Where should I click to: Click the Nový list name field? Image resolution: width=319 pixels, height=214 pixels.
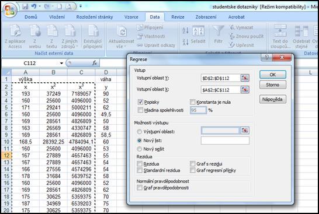pos(225,141)
